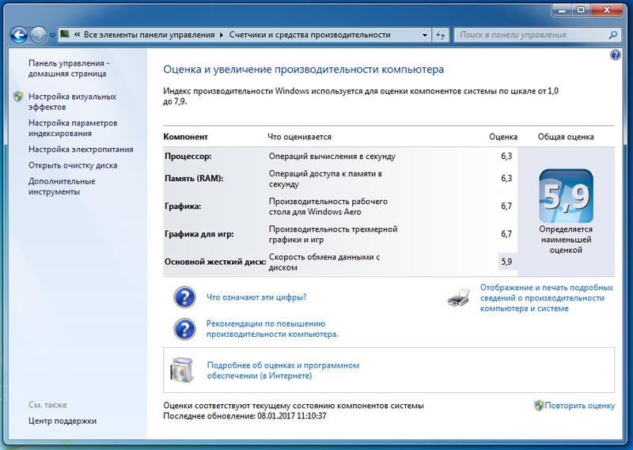The height and width of the screenshot is (450, 633).
Task: Minimize the window with the title bar button
Action: pyautogui.click(x=563, y=9)
